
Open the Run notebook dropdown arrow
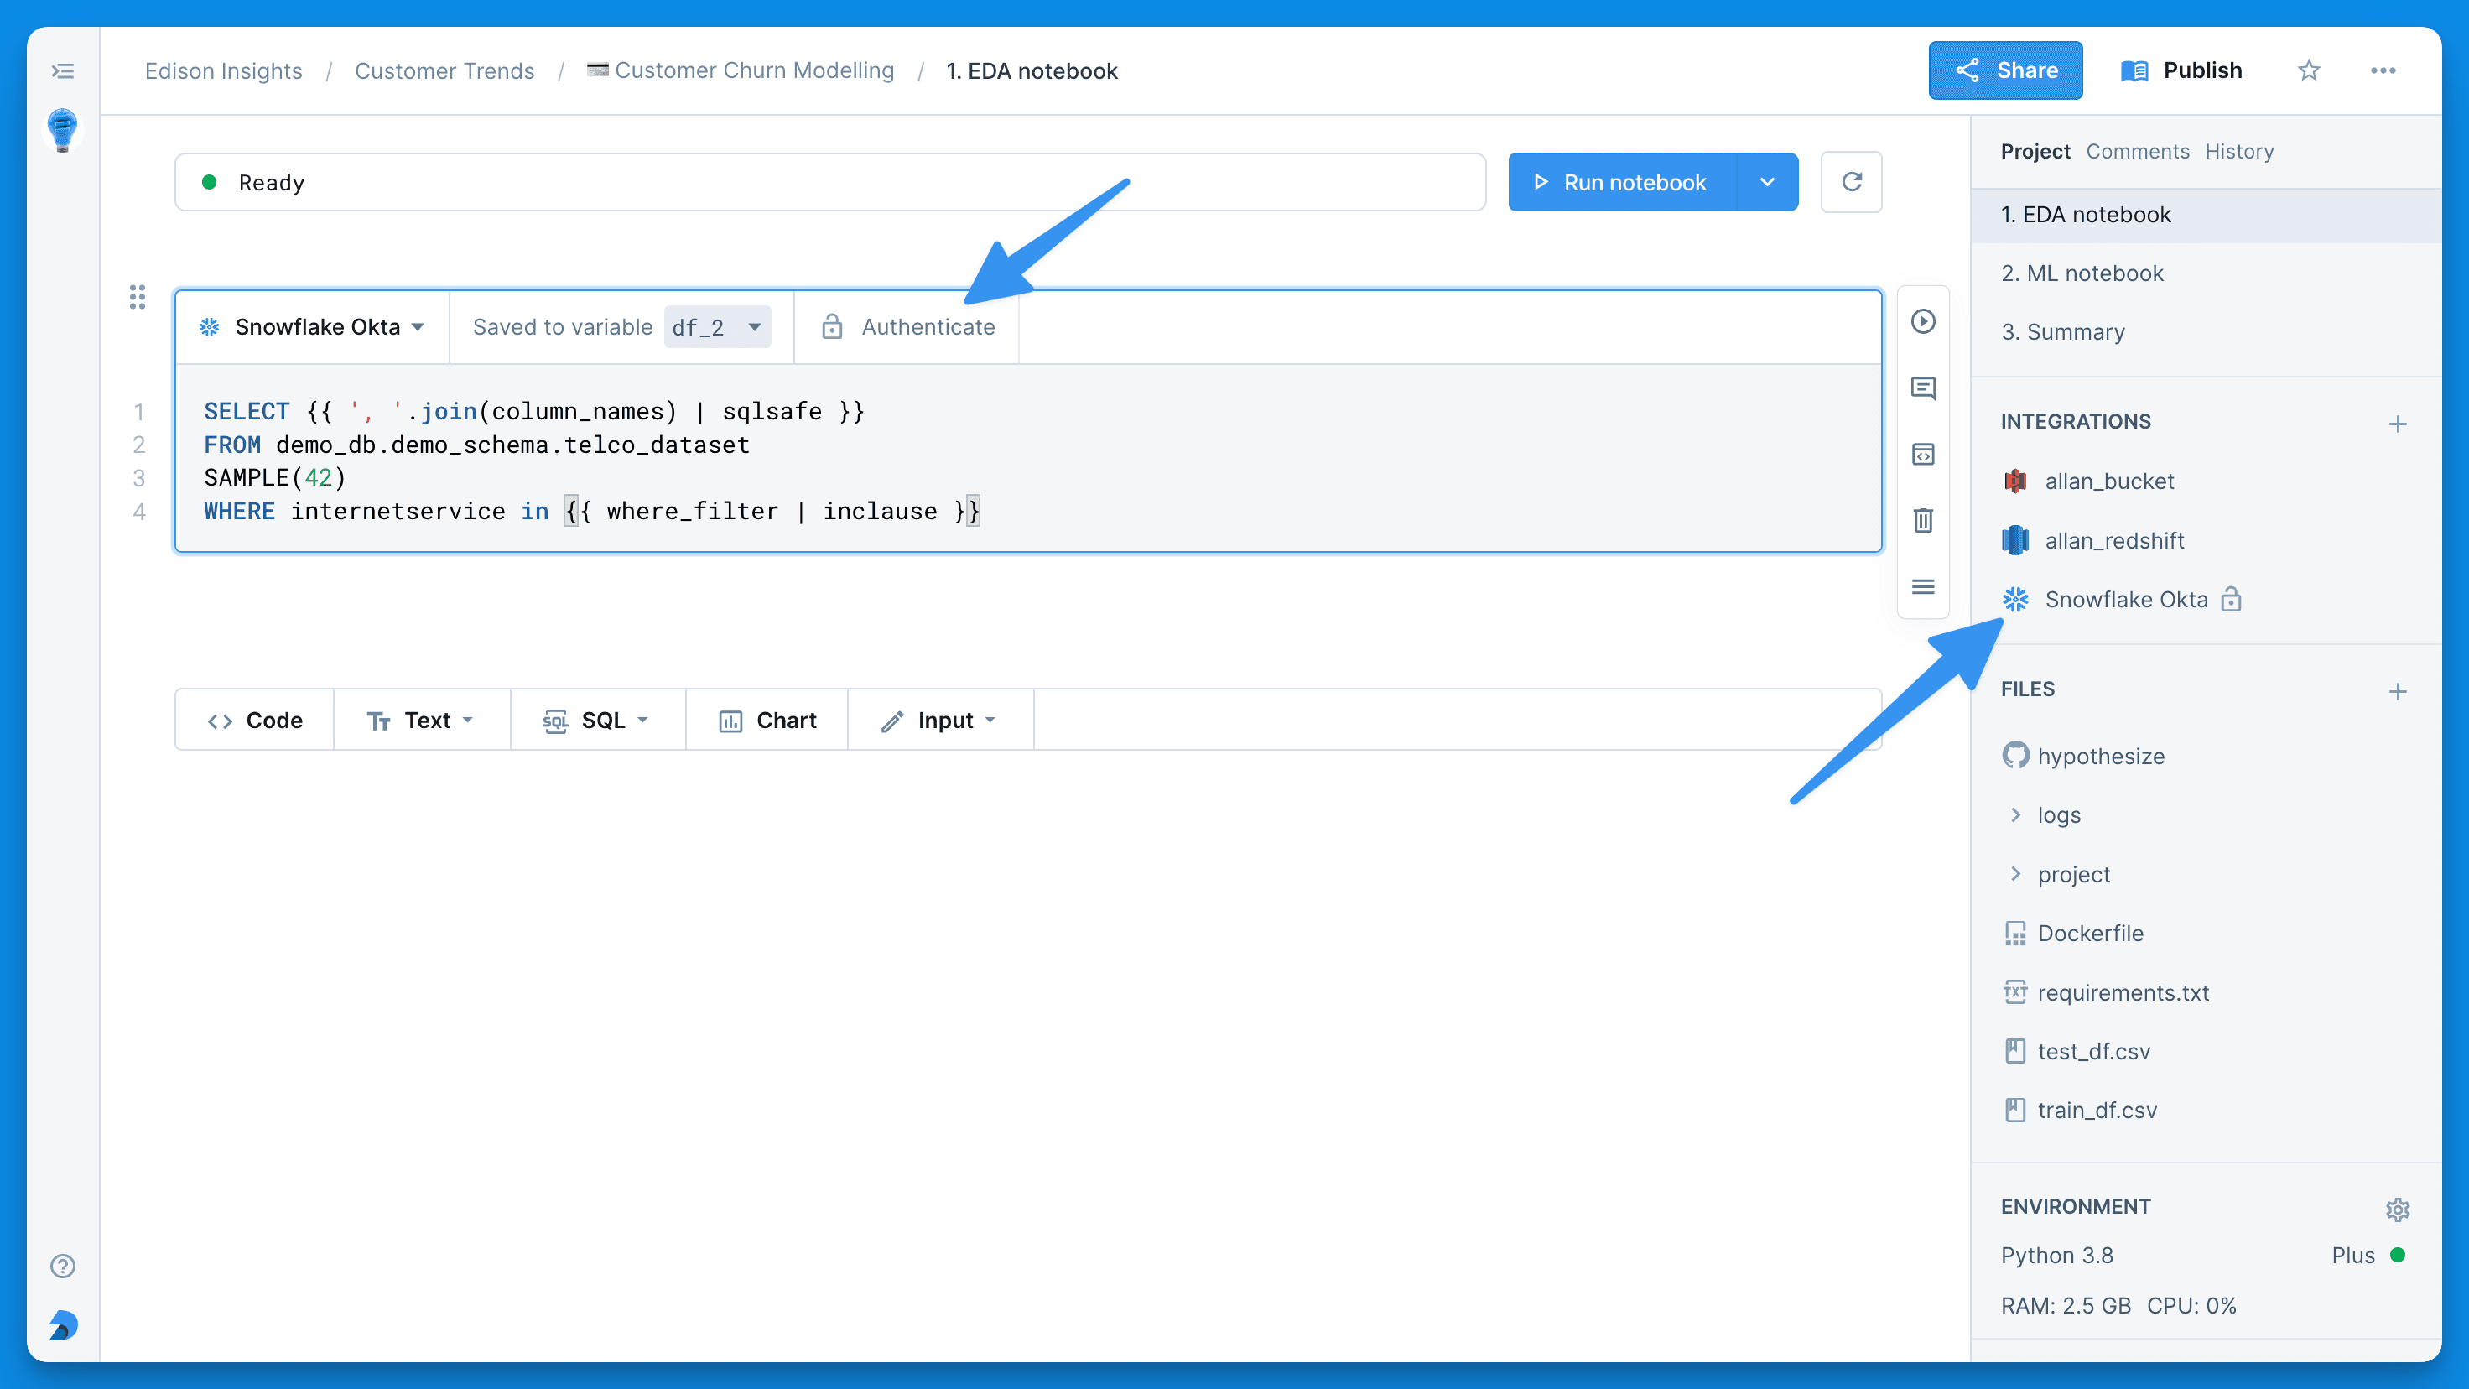(1767, 181)
